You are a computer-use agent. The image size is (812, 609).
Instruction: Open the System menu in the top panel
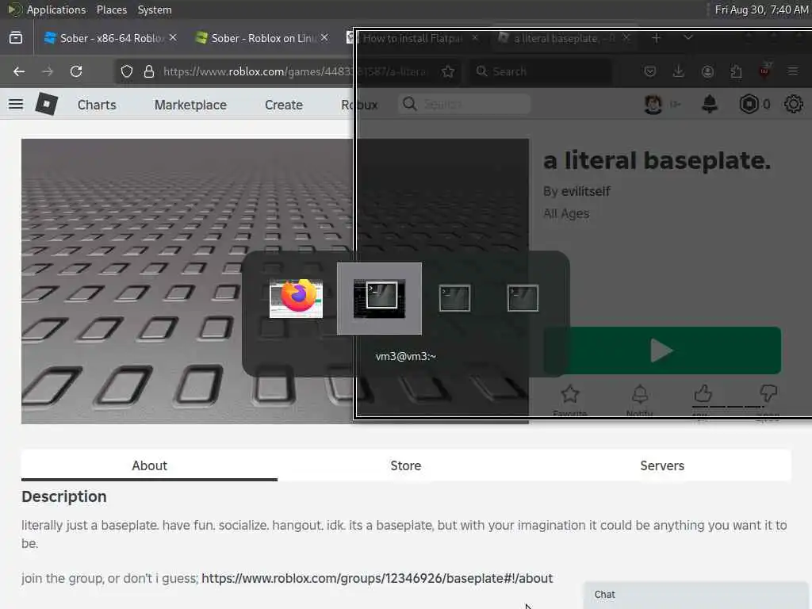(x=155, y=10)
